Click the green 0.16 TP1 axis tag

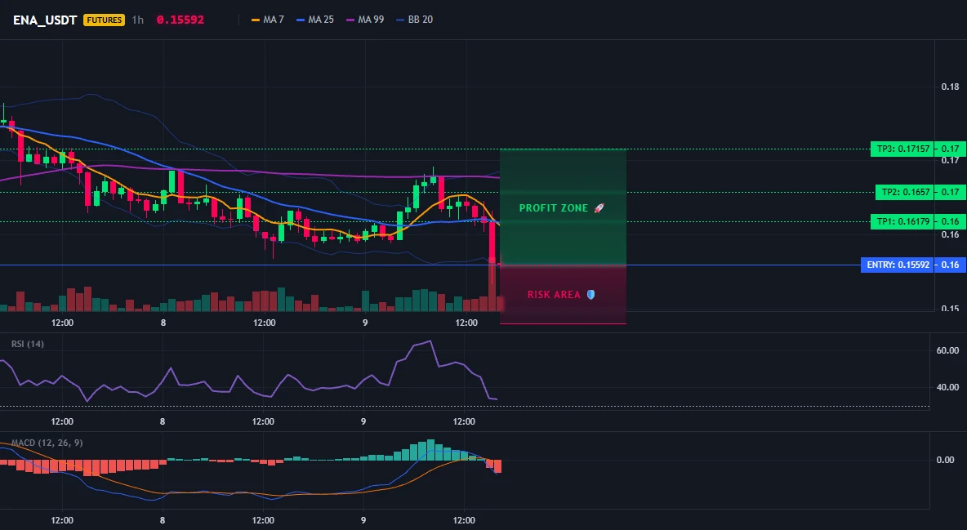(951, 221)
